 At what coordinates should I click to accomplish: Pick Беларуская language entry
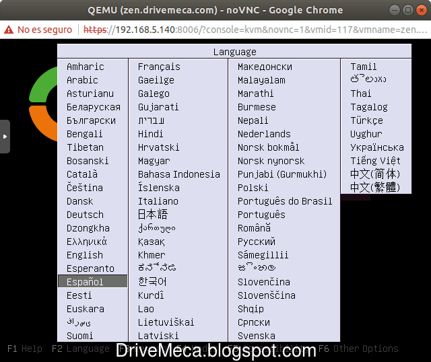pos(94,107)
